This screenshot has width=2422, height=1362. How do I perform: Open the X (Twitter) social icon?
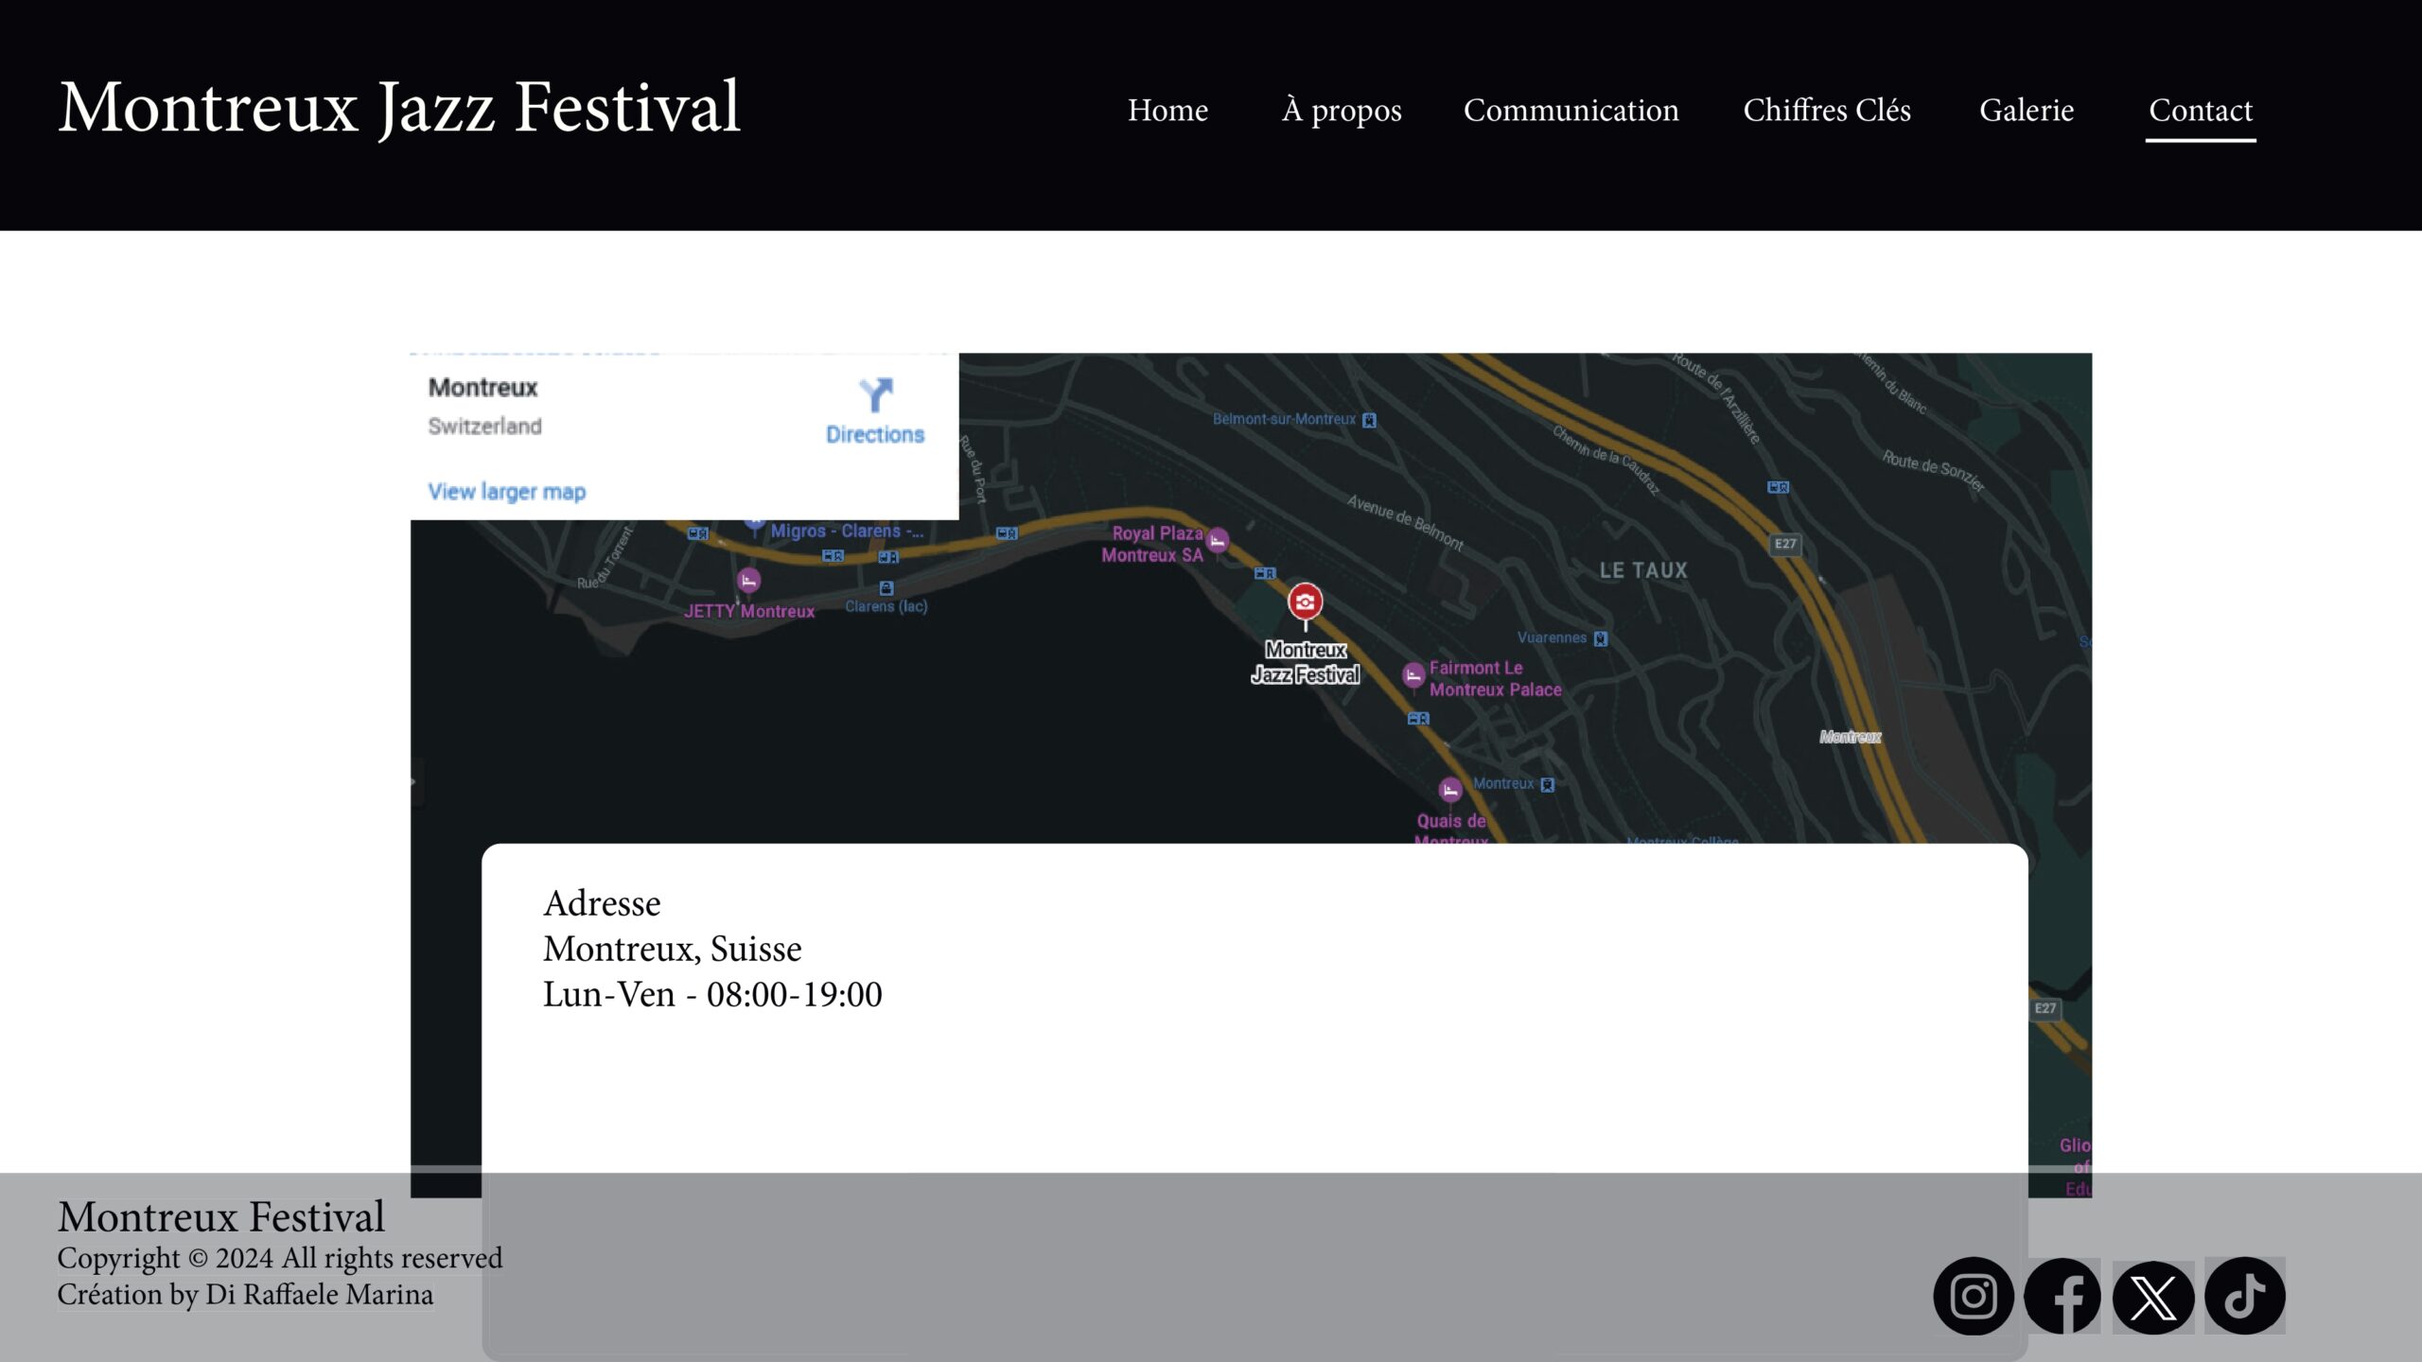(x=2153, y=1297)
